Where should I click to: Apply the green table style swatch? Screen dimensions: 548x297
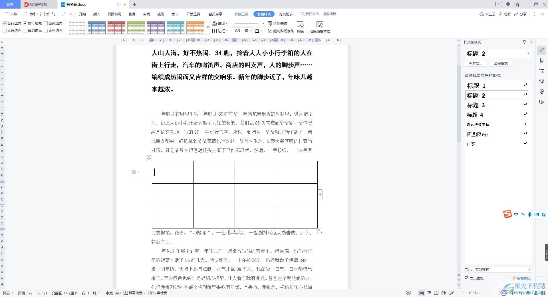point(136,28)
